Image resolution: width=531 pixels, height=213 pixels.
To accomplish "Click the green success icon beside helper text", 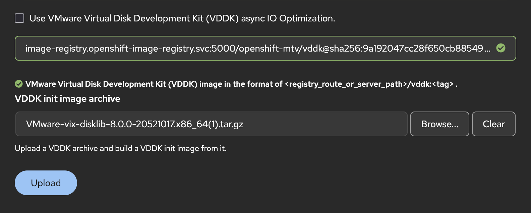I will (x=19, y=84).
